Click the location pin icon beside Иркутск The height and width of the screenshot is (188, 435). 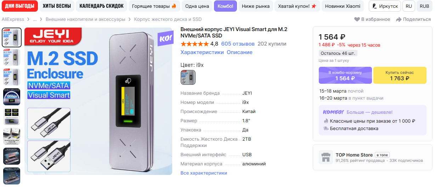click(x=374, y=6)
